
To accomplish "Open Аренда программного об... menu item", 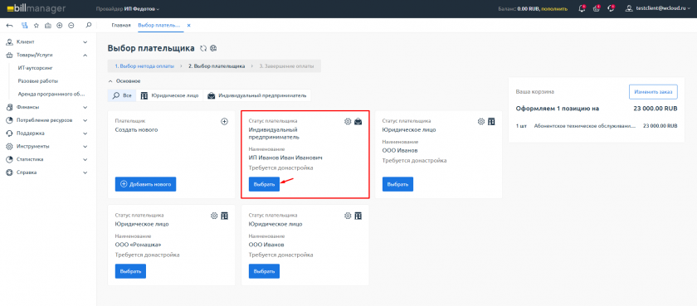I will 51,95.
